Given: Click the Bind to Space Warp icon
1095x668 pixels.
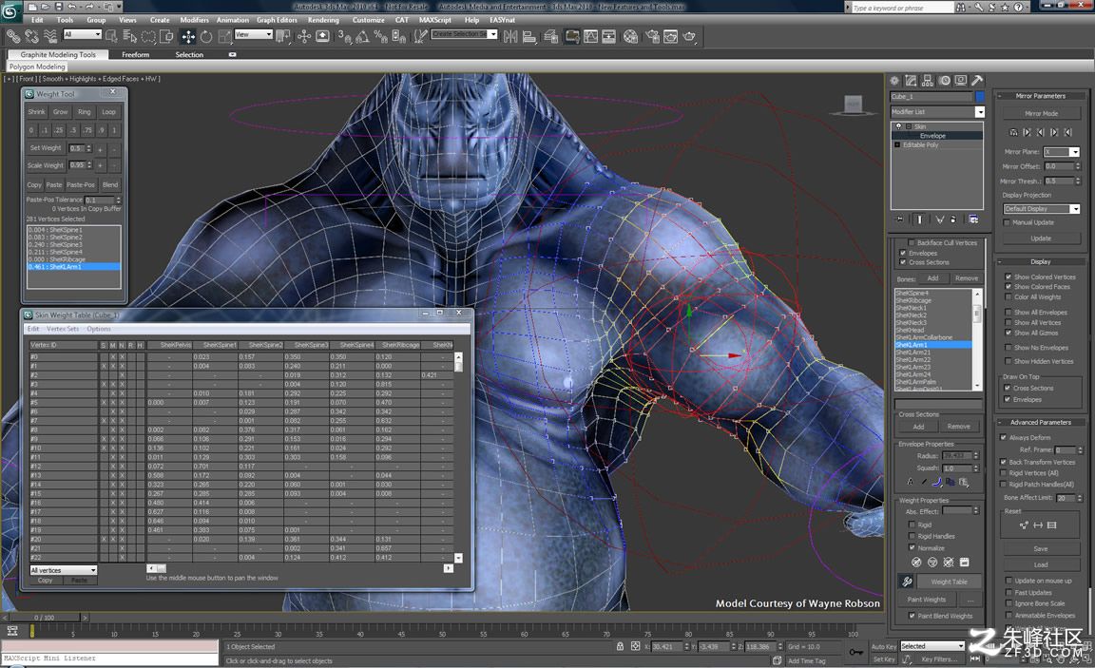Looking at the screenshot, I should coord(50,36).
